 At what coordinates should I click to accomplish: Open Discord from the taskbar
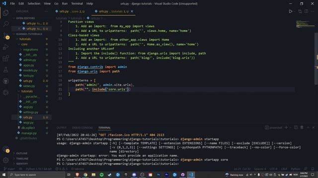[x=134, y=175]
